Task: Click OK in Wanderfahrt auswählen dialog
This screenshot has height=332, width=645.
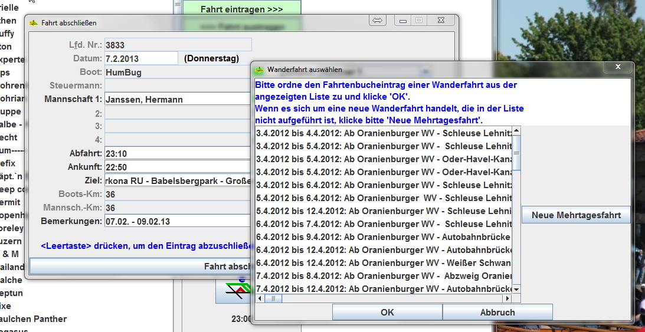Action: point(387,313)
